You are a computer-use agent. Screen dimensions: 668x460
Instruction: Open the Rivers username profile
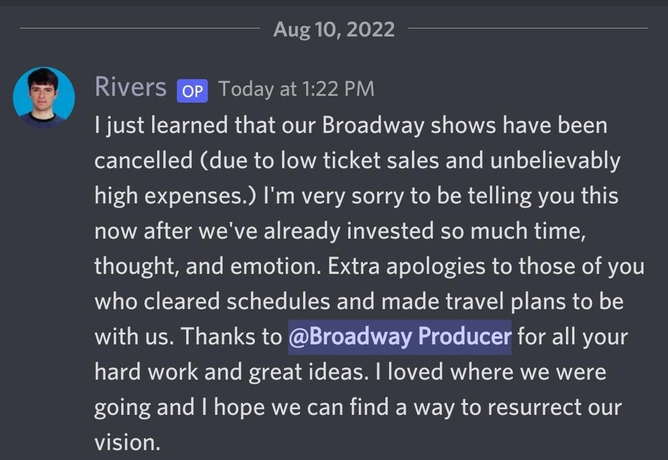pos(131,88)
